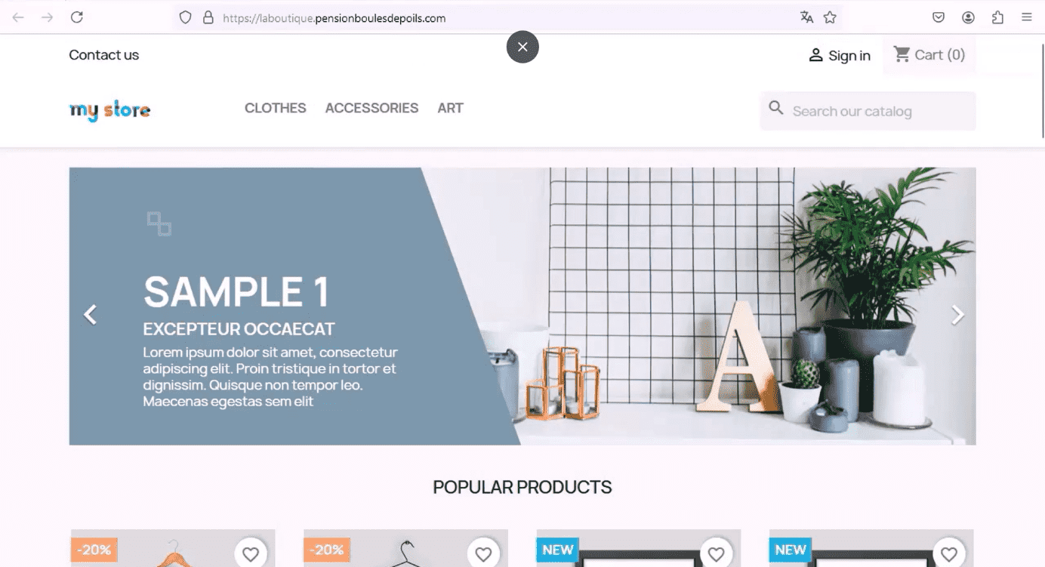Open the CLOTHES menu category
1045x567 pixels.
[276, 108]
